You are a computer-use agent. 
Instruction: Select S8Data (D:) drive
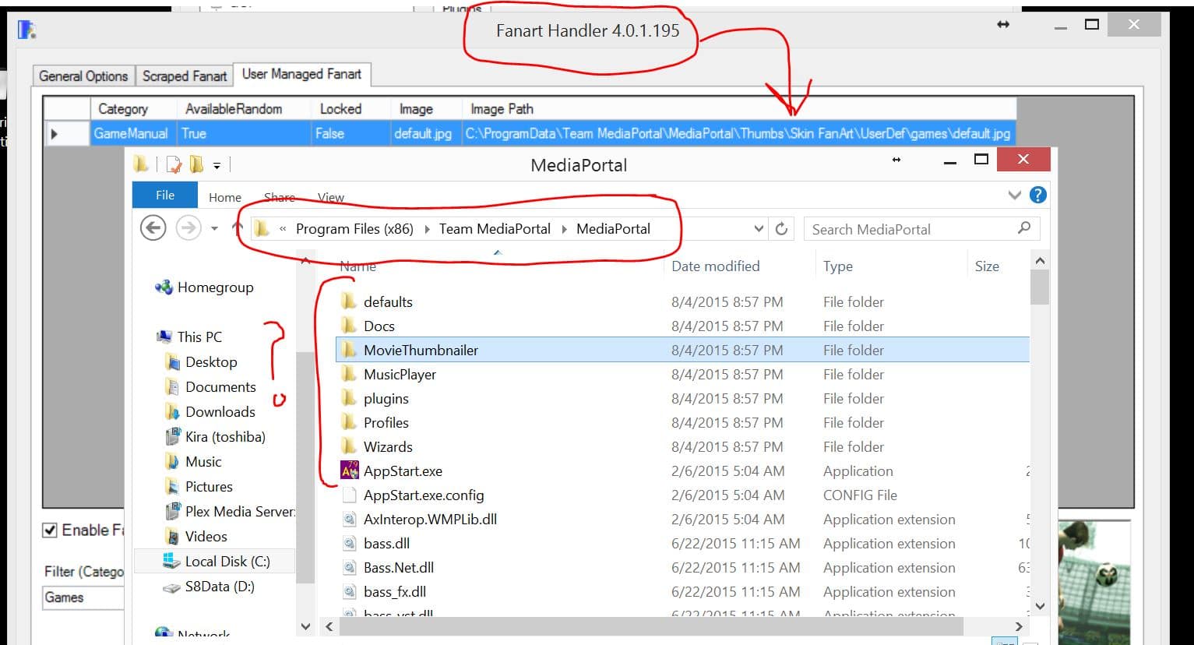(219, 586)
